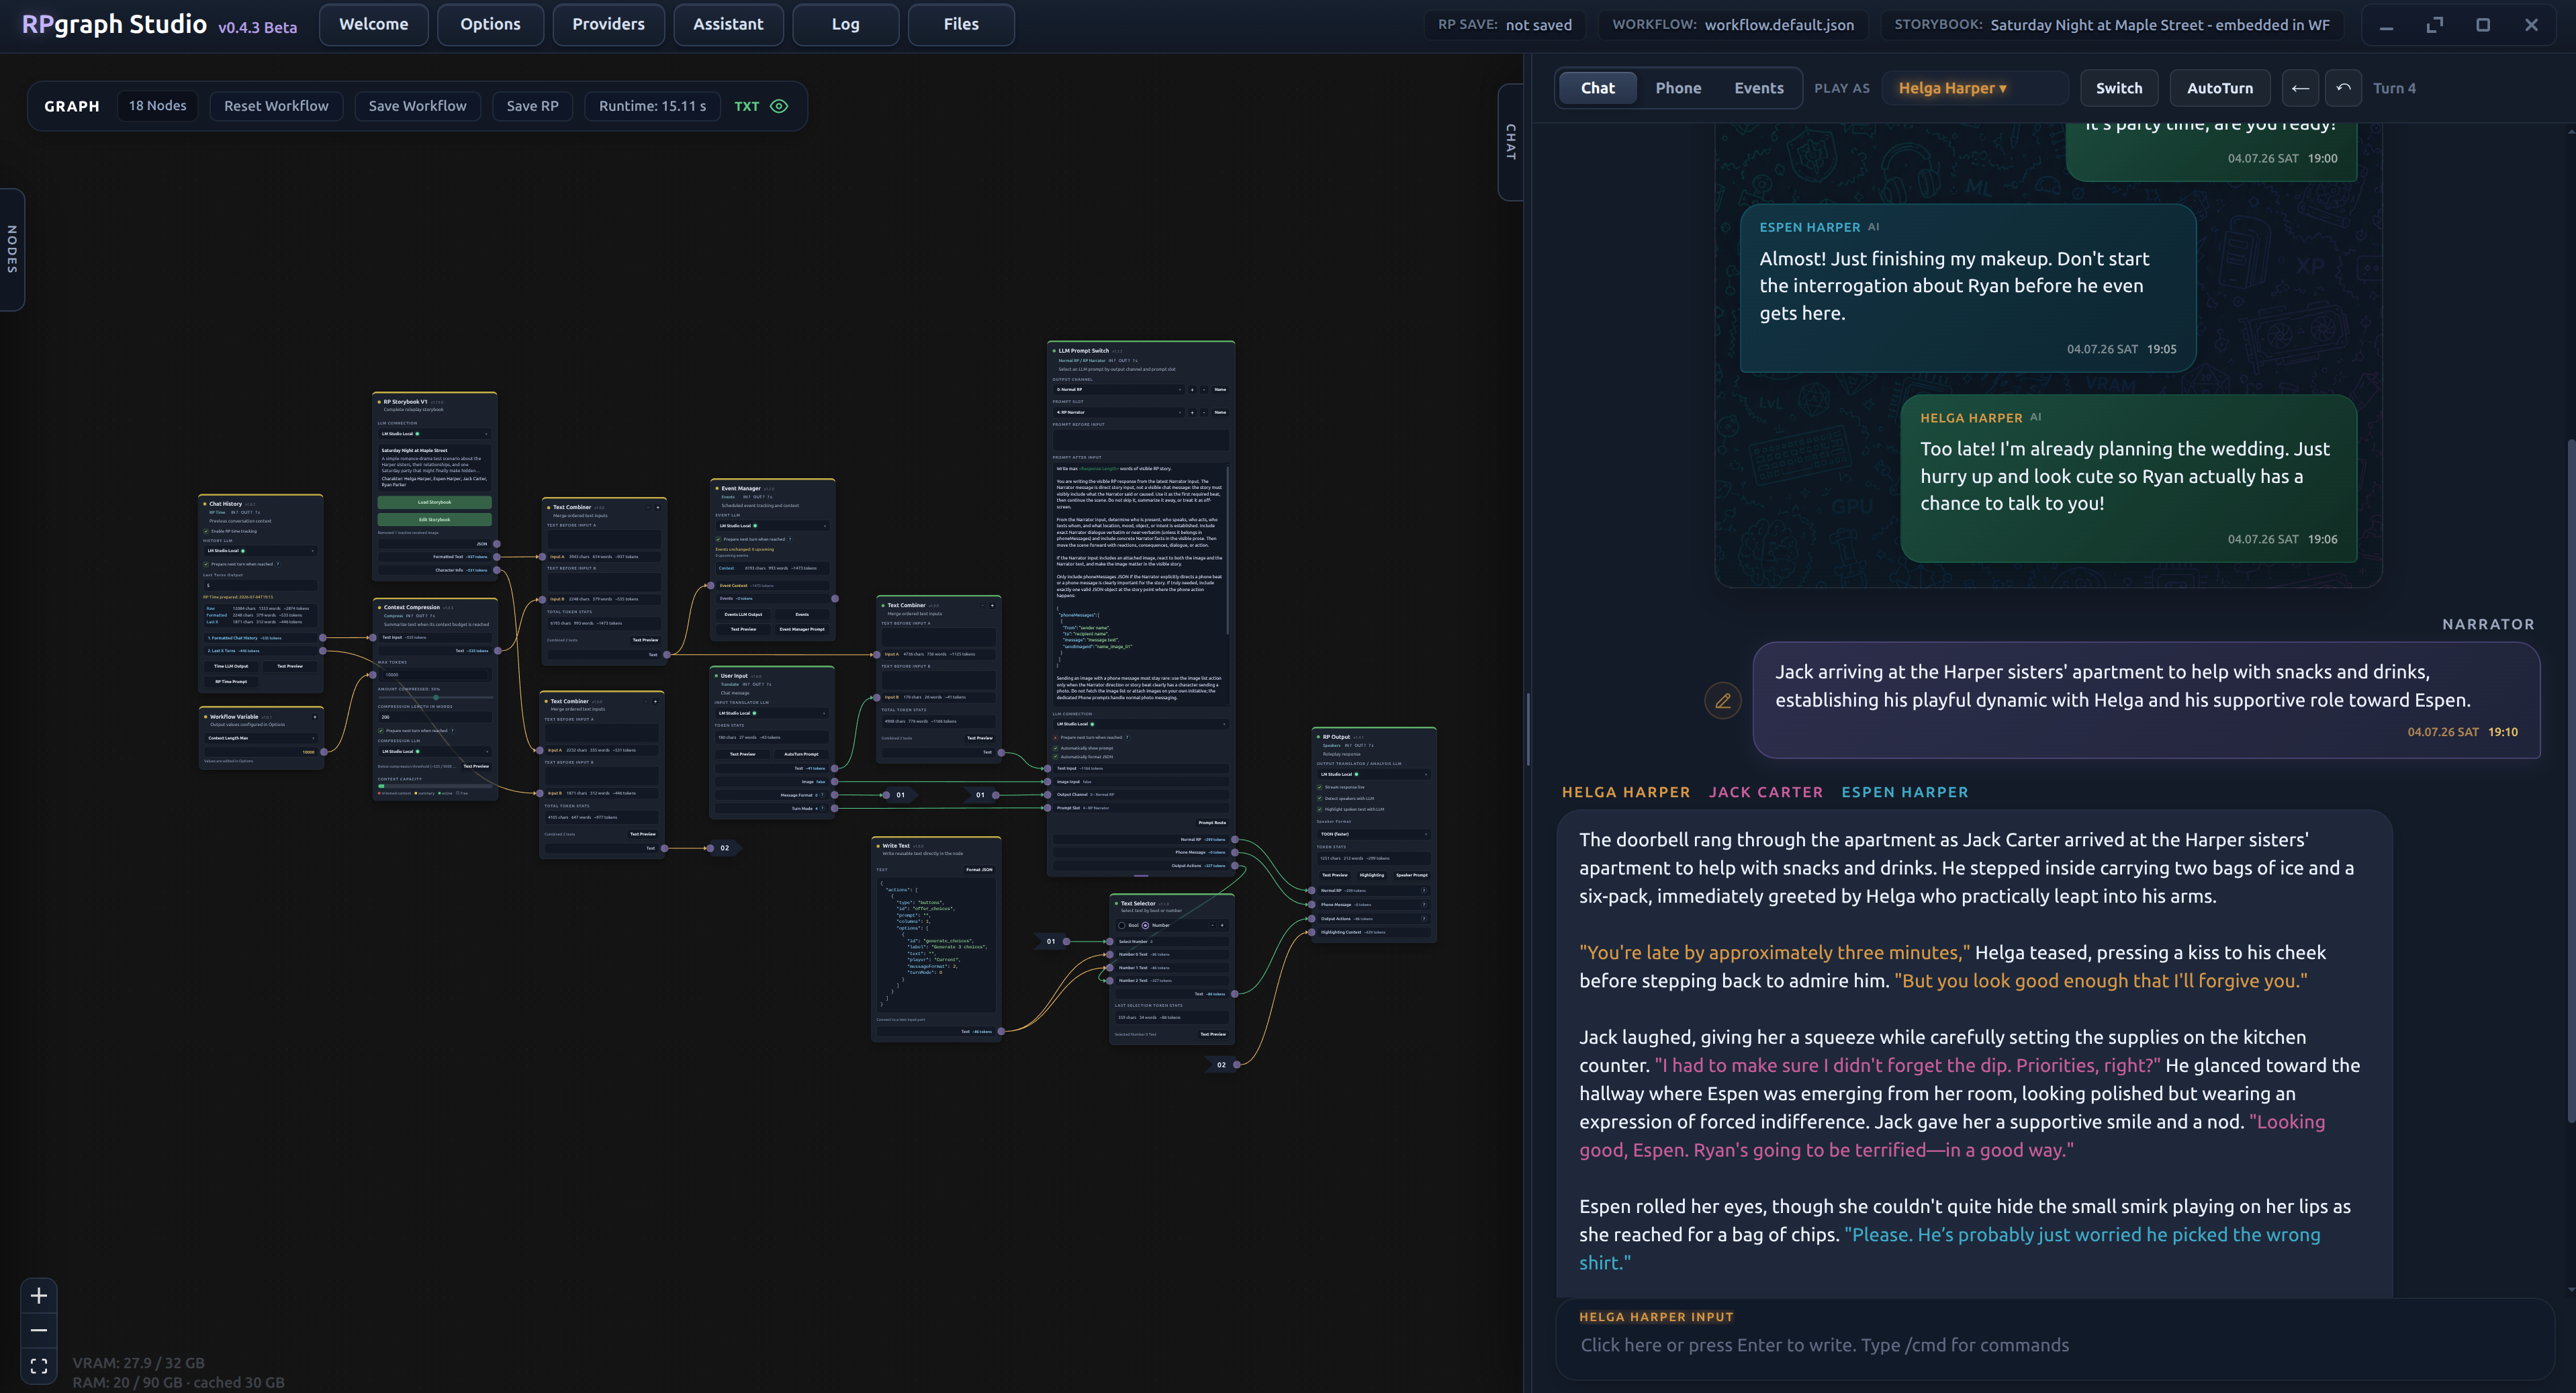Toggle Stream response live checkbox
2576x1393 pixels.
point(1319,787)
